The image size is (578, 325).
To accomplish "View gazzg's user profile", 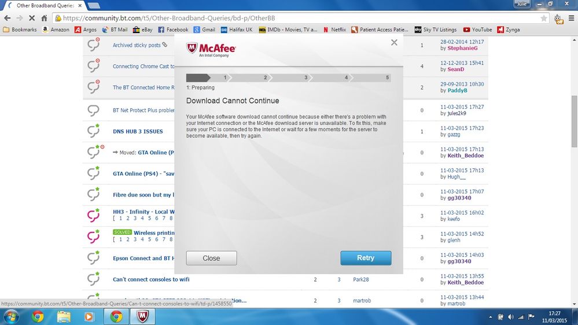I will pos(454,135).
